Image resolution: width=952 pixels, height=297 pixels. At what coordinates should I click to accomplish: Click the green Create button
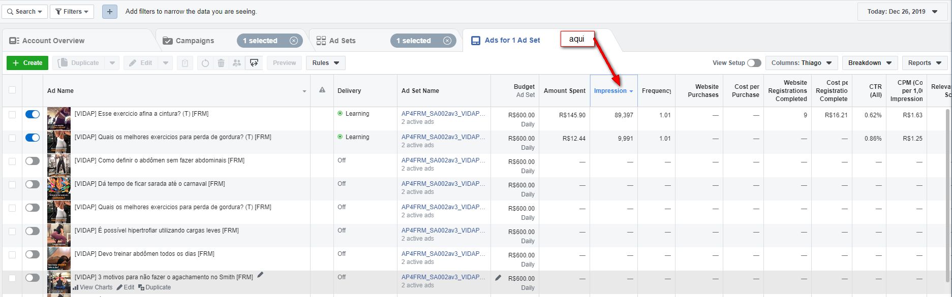(x=27, y=63)
